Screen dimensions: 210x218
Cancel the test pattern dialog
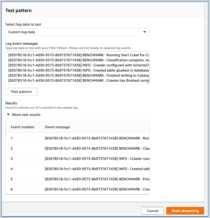point(152,211)
